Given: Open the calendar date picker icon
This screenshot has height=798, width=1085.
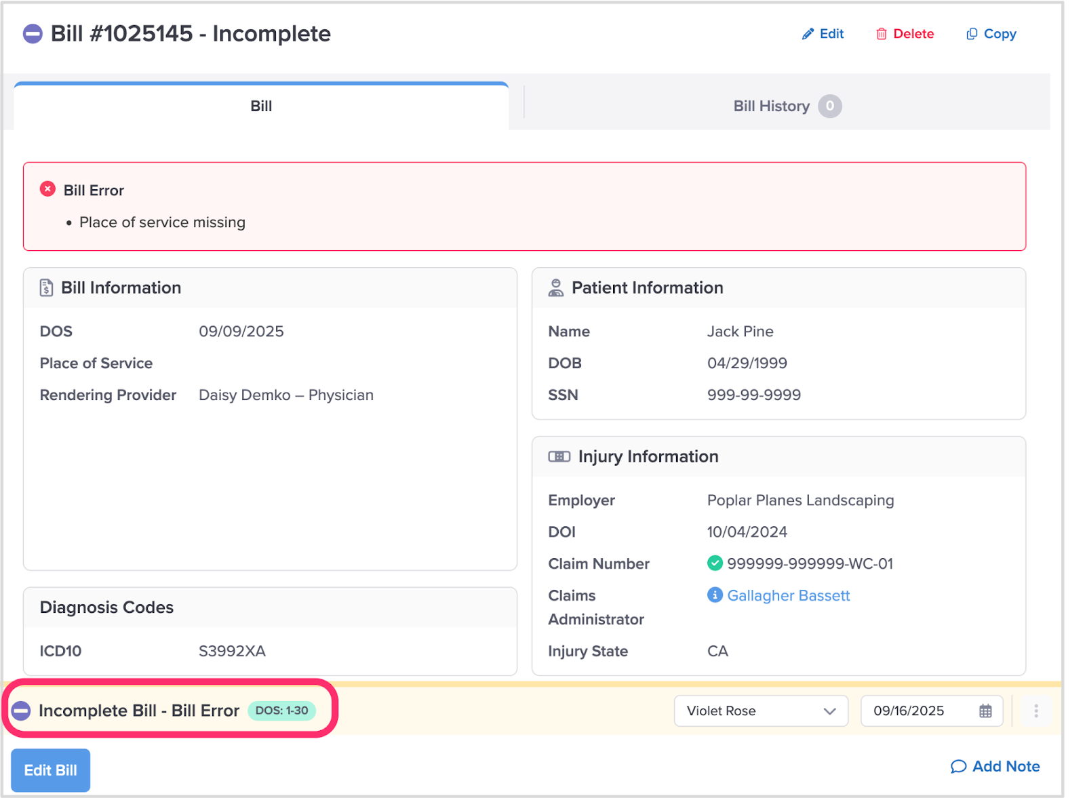Looking at the screenshot, I should (985, 711).
